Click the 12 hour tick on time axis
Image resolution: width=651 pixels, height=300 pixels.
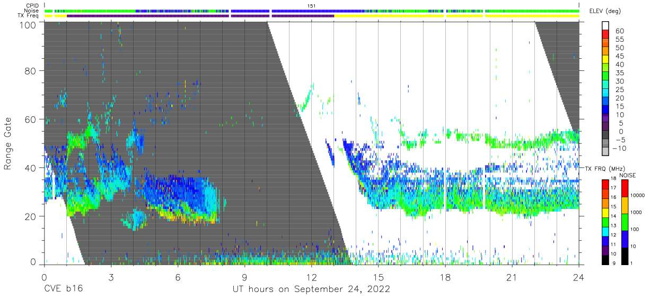(312, 277)
